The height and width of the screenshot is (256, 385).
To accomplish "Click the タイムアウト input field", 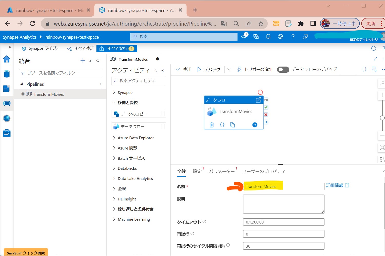I will coord(284,222).
